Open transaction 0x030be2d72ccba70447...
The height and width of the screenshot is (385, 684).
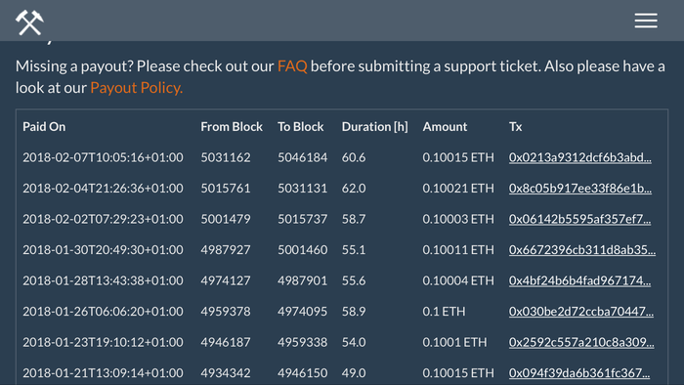coord(581,312)
